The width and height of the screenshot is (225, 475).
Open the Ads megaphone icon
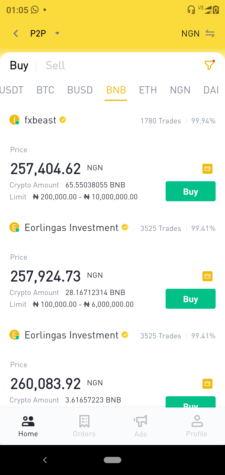pos(141,421)
